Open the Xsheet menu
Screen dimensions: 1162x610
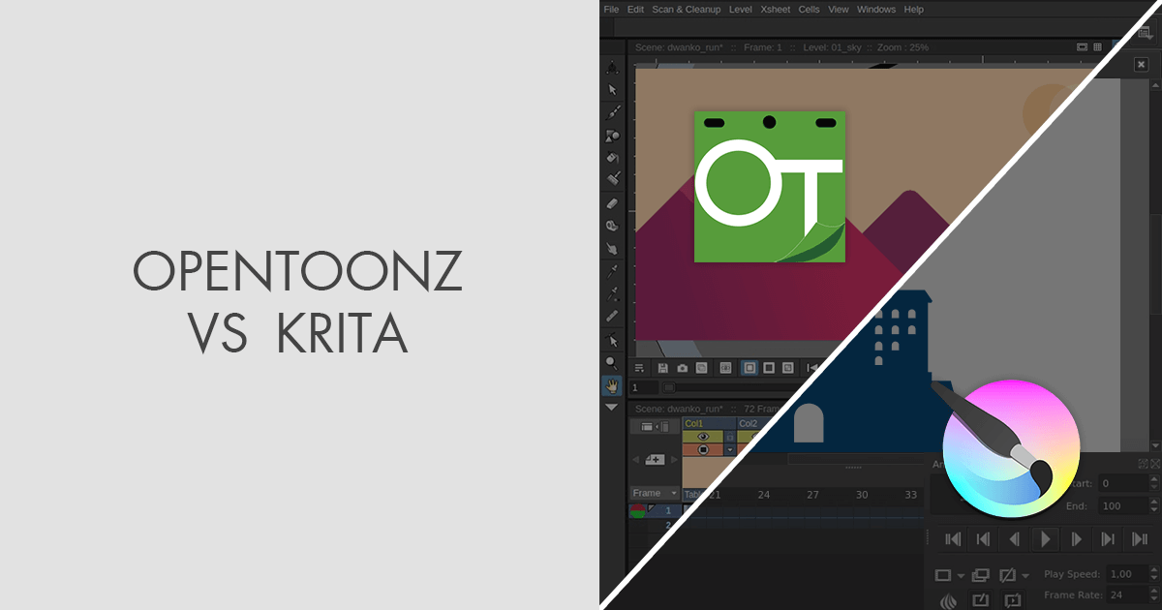pyautogui.click(x=775, y=9)
